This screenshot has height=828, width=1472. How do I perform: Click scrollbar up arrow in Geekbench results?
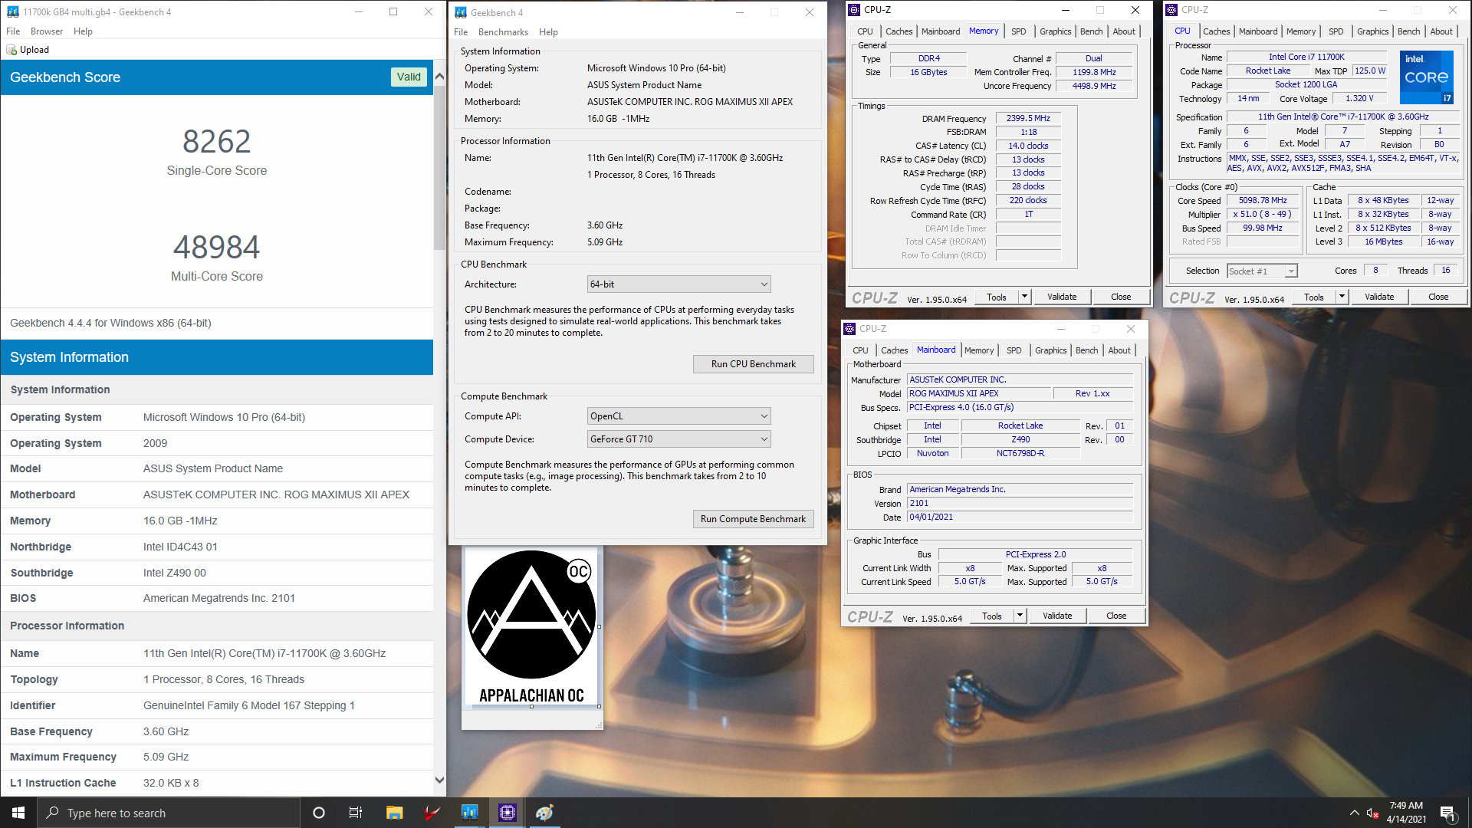(439, 77)
